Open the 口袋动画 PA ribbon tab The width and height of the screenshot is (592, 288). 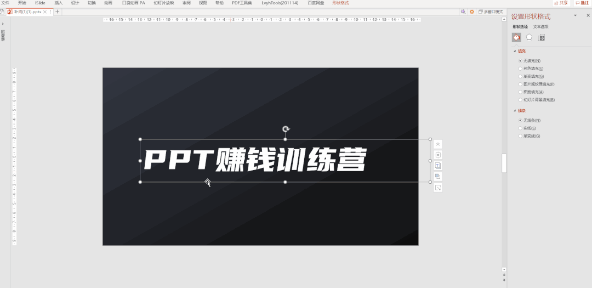133,3
